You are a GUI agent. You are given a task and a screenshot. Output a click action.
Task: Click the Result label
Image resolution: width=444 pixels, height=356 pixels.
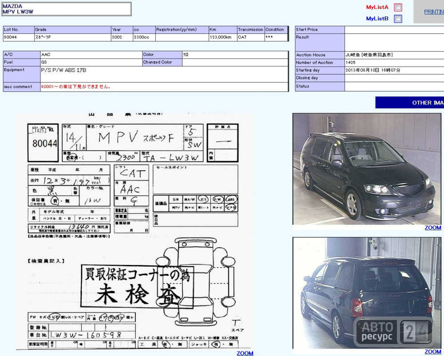tap(302, 37)
